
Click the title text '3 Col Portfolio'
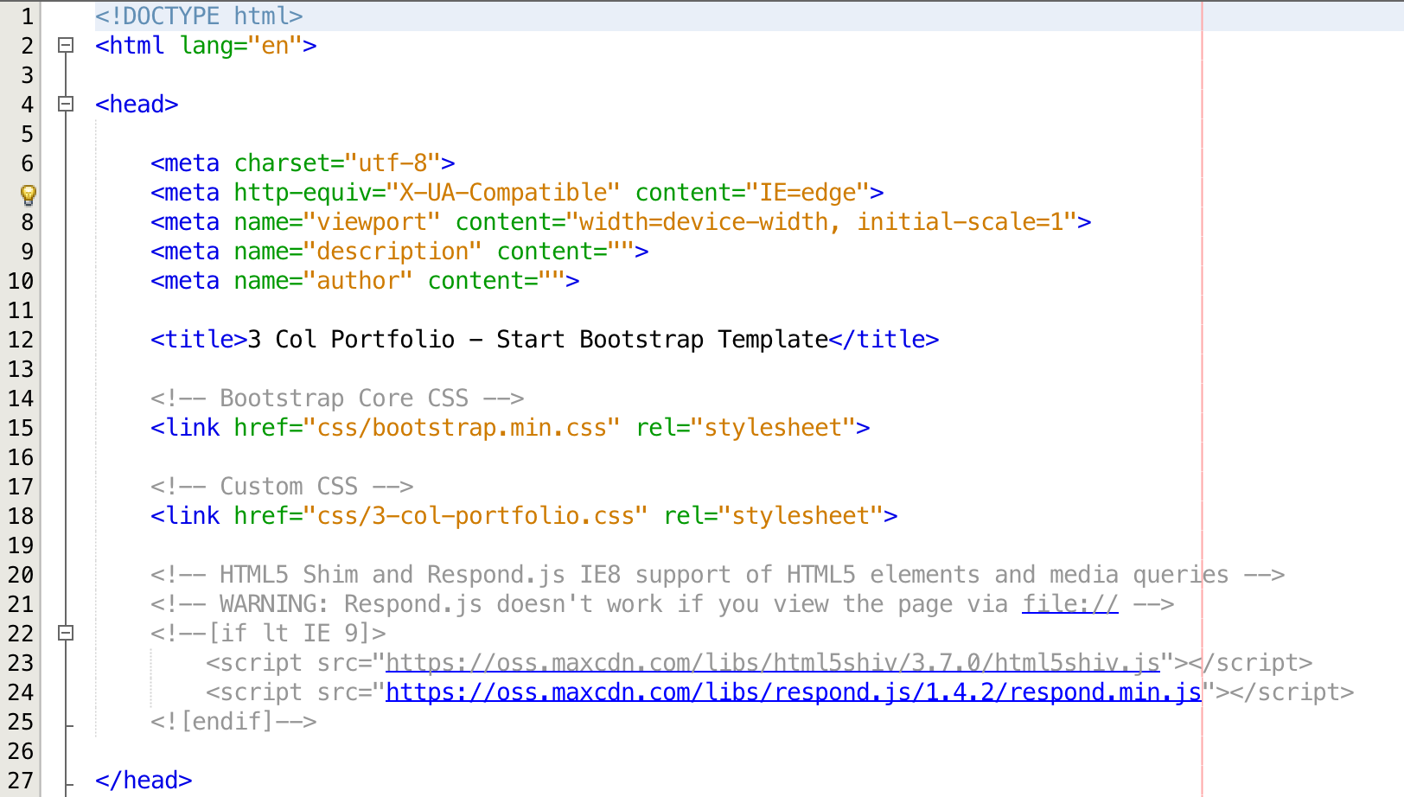coord(351,339)
